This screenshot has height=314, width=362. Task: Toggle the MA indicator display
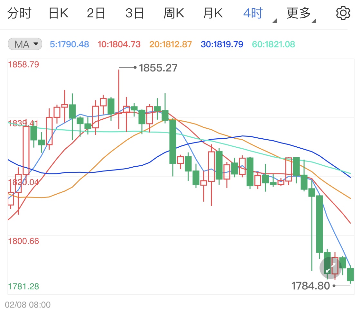coord(24,44)
